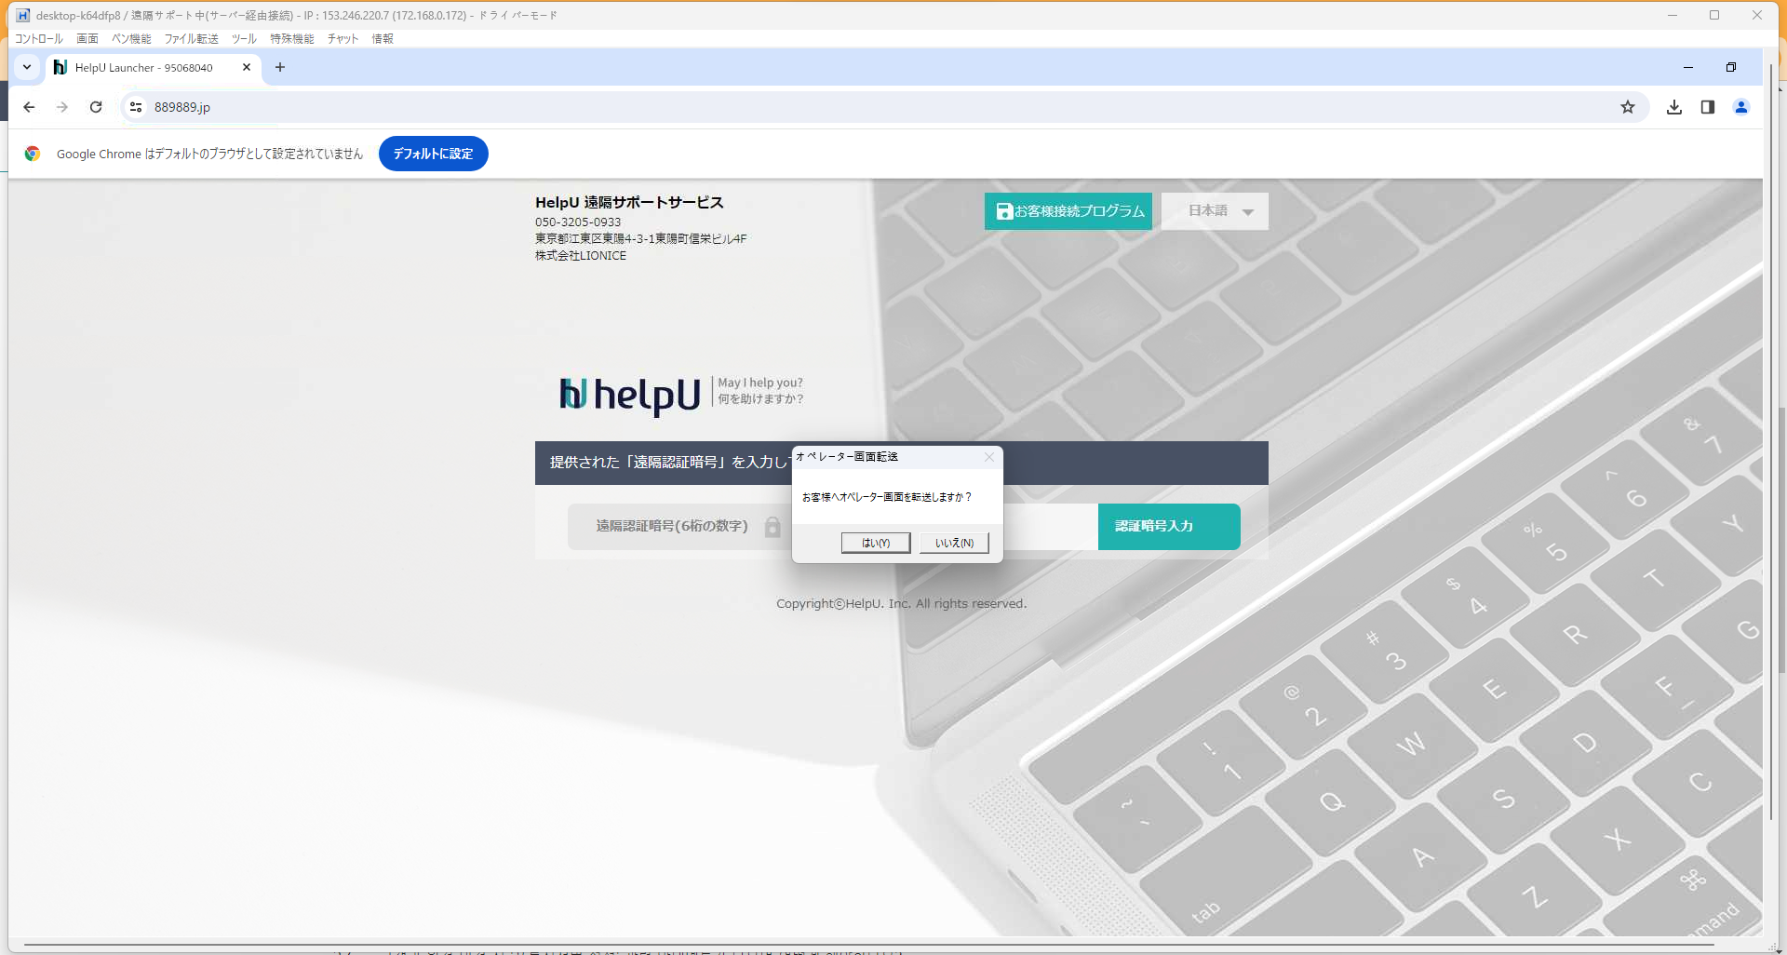The height and width of the screenshot is (955, 1787).
Task: Close the HelpU Launcher tab
Action: point(247,67)
